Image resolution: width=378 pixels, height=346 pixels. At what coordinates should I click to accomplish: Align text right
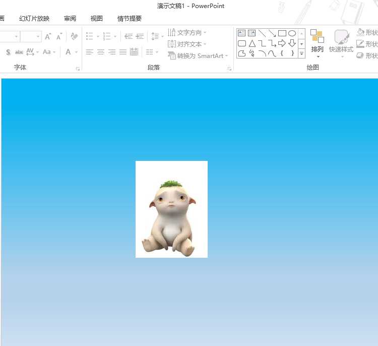tap(111, 52)
